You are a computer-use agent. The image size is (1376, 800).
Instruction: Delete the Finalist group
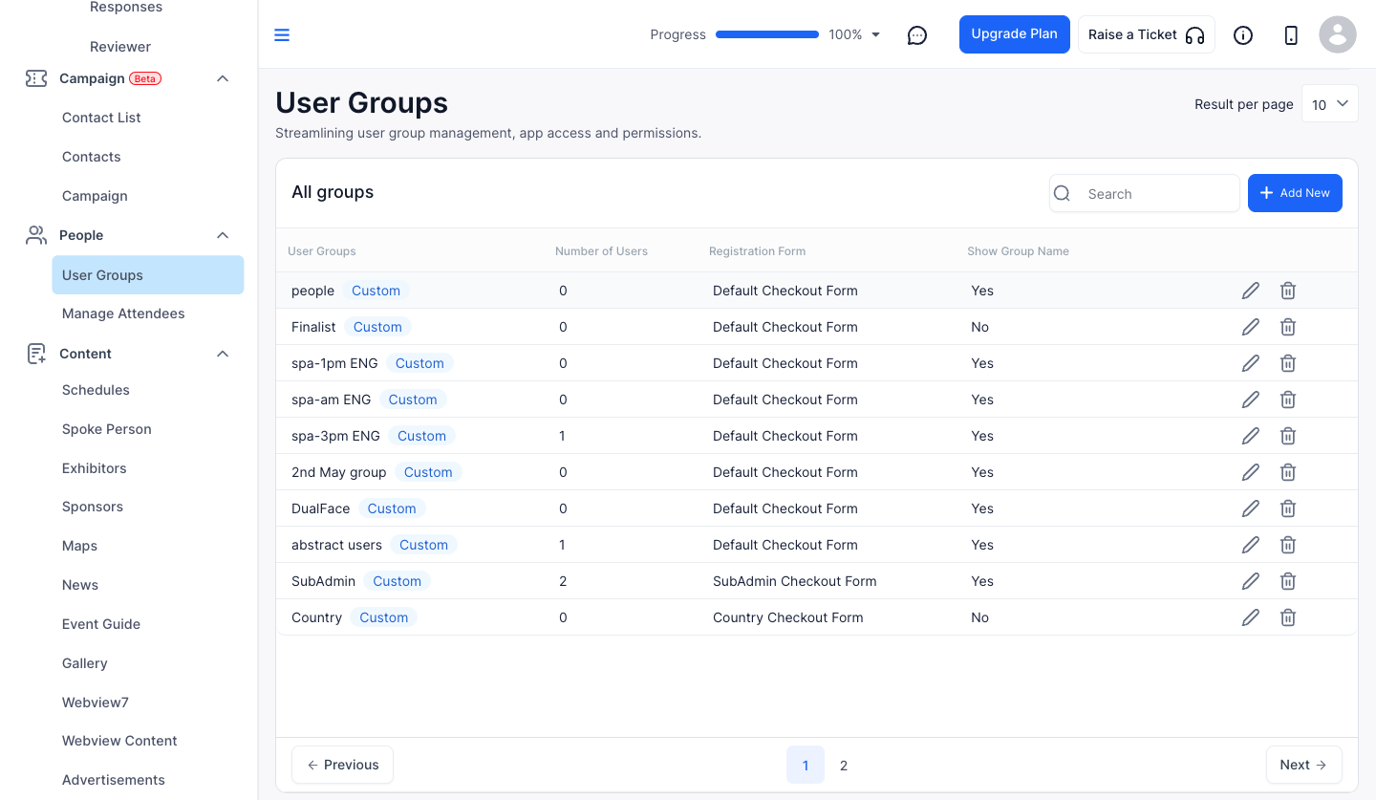(1288, 327)
